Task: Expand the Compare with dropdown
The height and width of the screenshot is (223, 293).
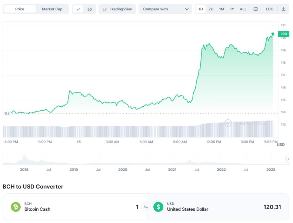Action: point(165,9)
